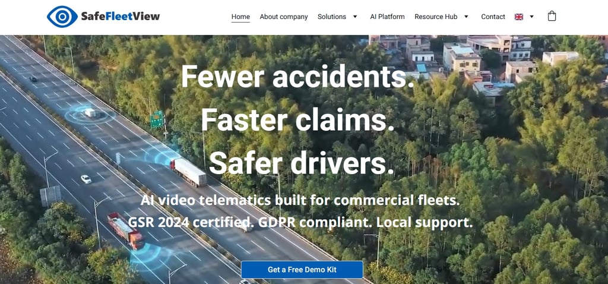Click the green highway sign in the hero video
Screen dimensions: 608x284
pyautogui.click(x=157, y=120)
